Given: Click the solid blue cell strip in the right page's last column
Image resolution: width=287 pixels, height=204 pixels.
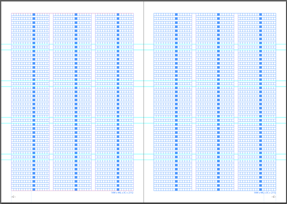Looking at the screenshot, I should (261, 102).
